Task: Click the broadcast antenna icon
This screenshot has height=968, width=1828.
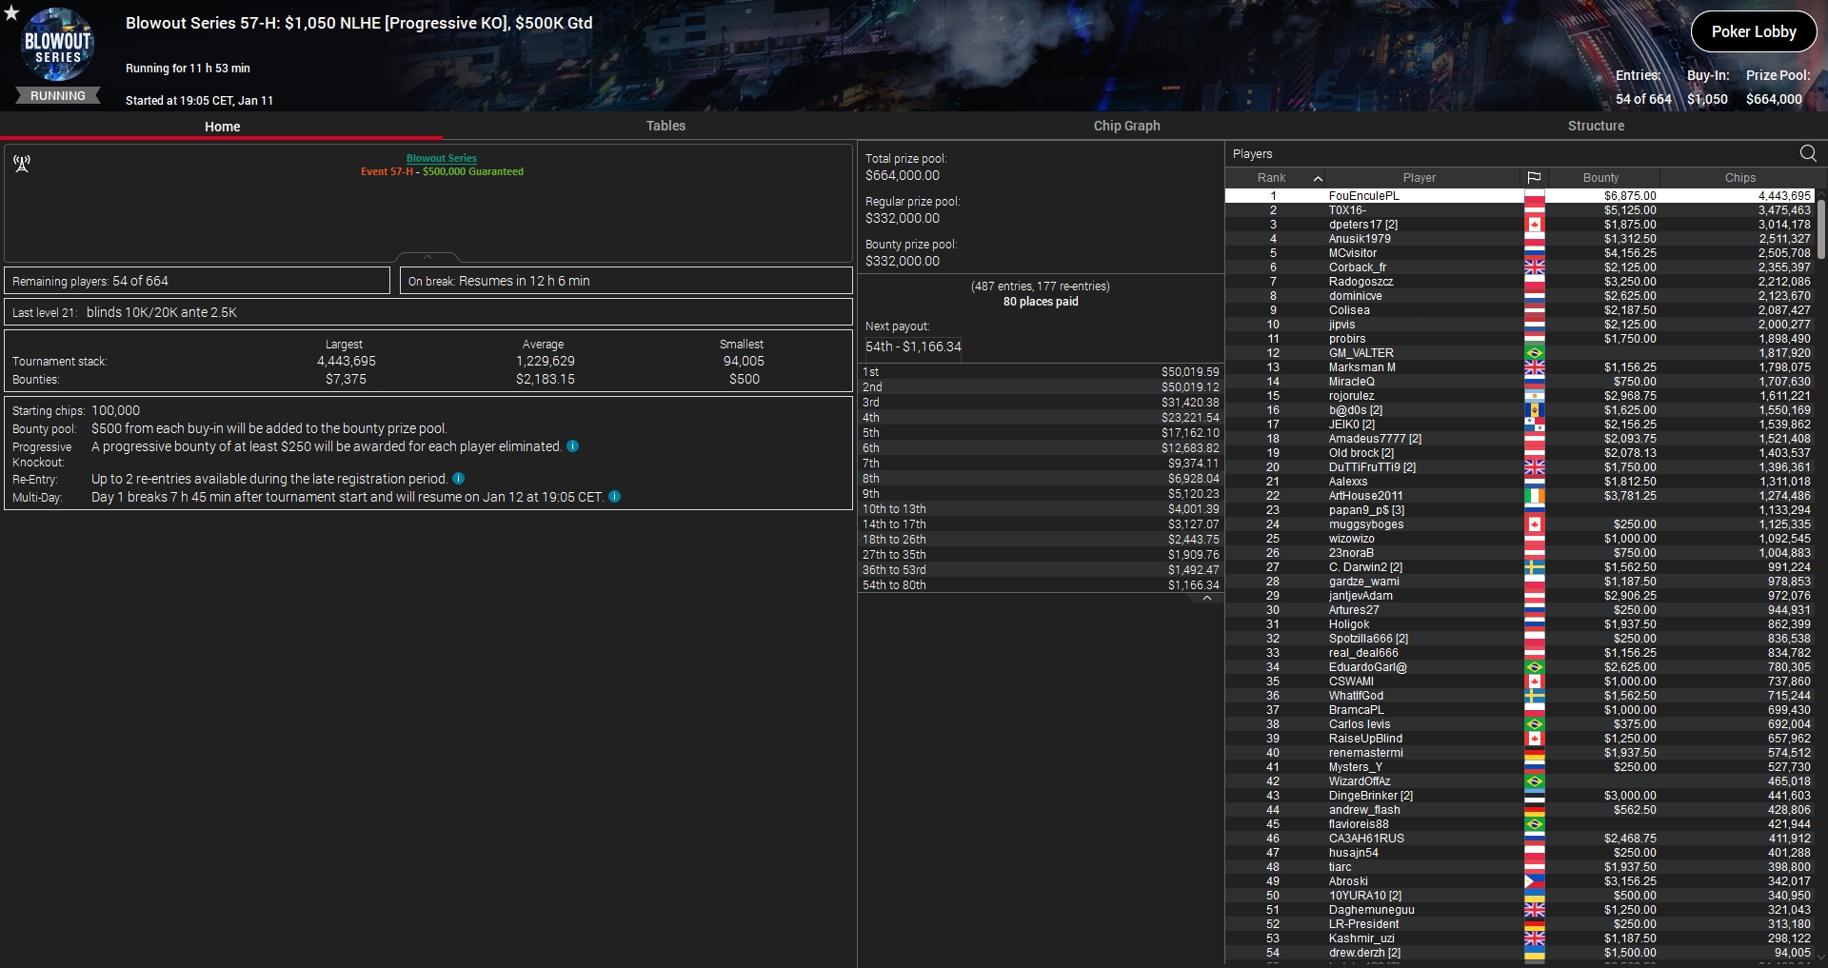Action: (x=22, y=164)
